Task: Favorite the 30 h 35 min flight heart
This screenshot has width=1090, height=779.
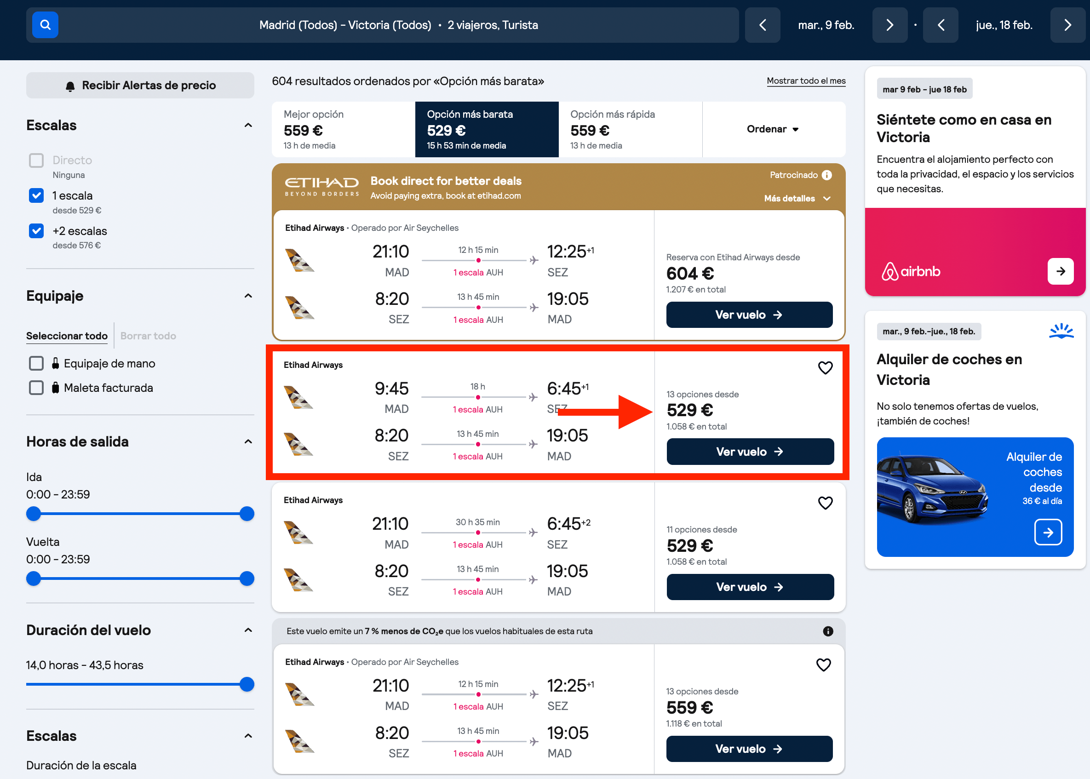Action: pos(825,503)
